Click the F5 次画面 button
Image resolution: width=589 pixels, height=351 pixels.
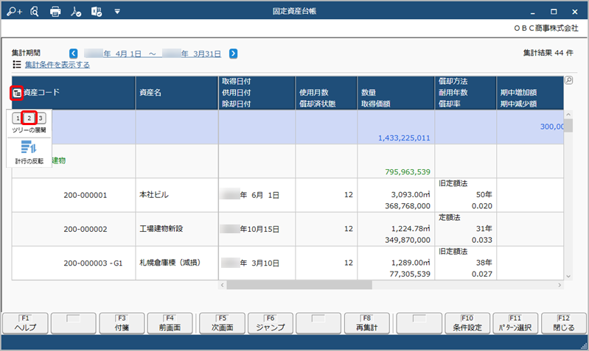223,323
